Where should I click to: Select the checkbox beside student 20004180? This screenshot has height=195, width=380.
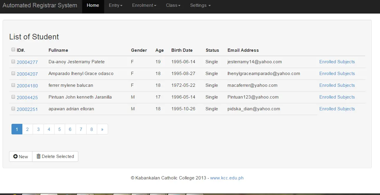[13, 85]
